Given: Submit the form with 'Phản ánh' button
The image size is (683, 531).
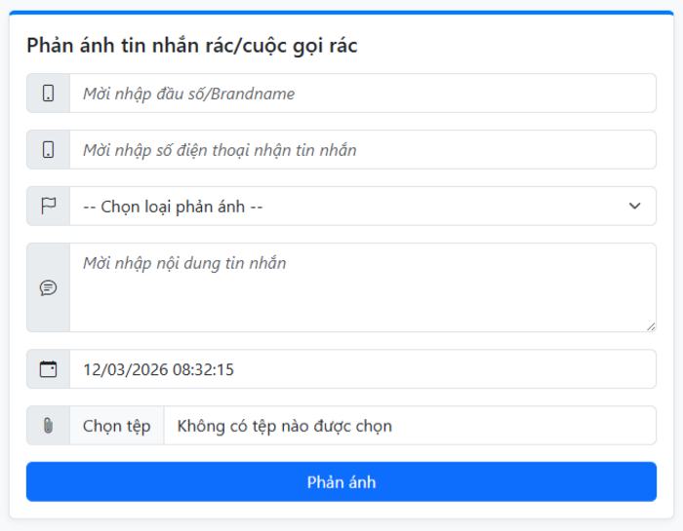Looking at the screenshot, I should [x=341, y=482].
